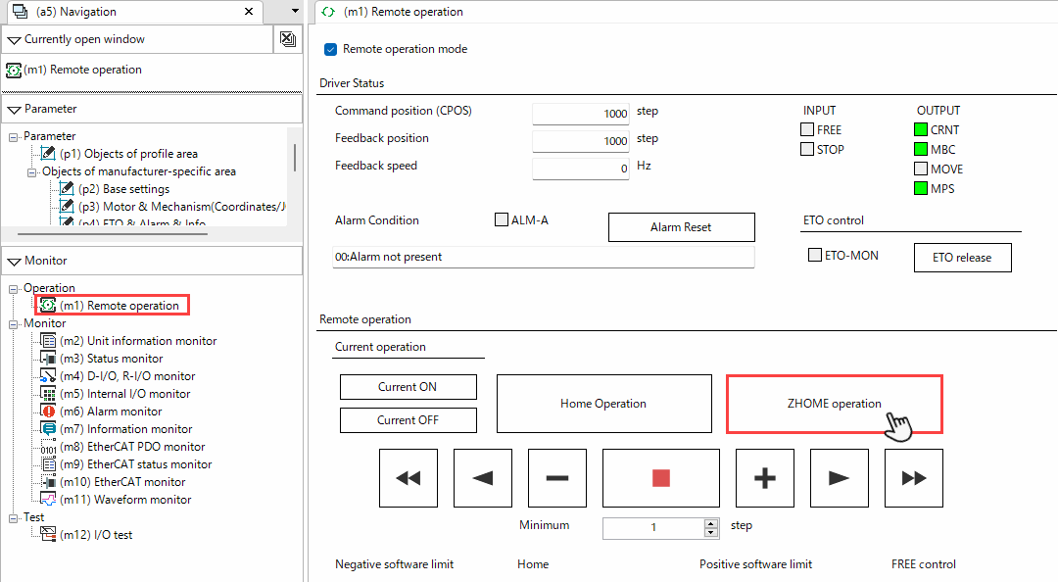Click the (m3) Status monitor icon

49,358
